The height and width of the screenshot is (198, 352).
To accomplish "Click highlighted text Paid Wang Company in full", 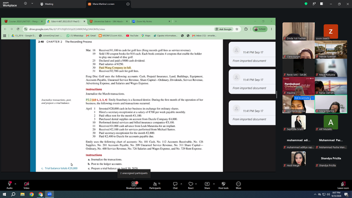I will (115, 68).
